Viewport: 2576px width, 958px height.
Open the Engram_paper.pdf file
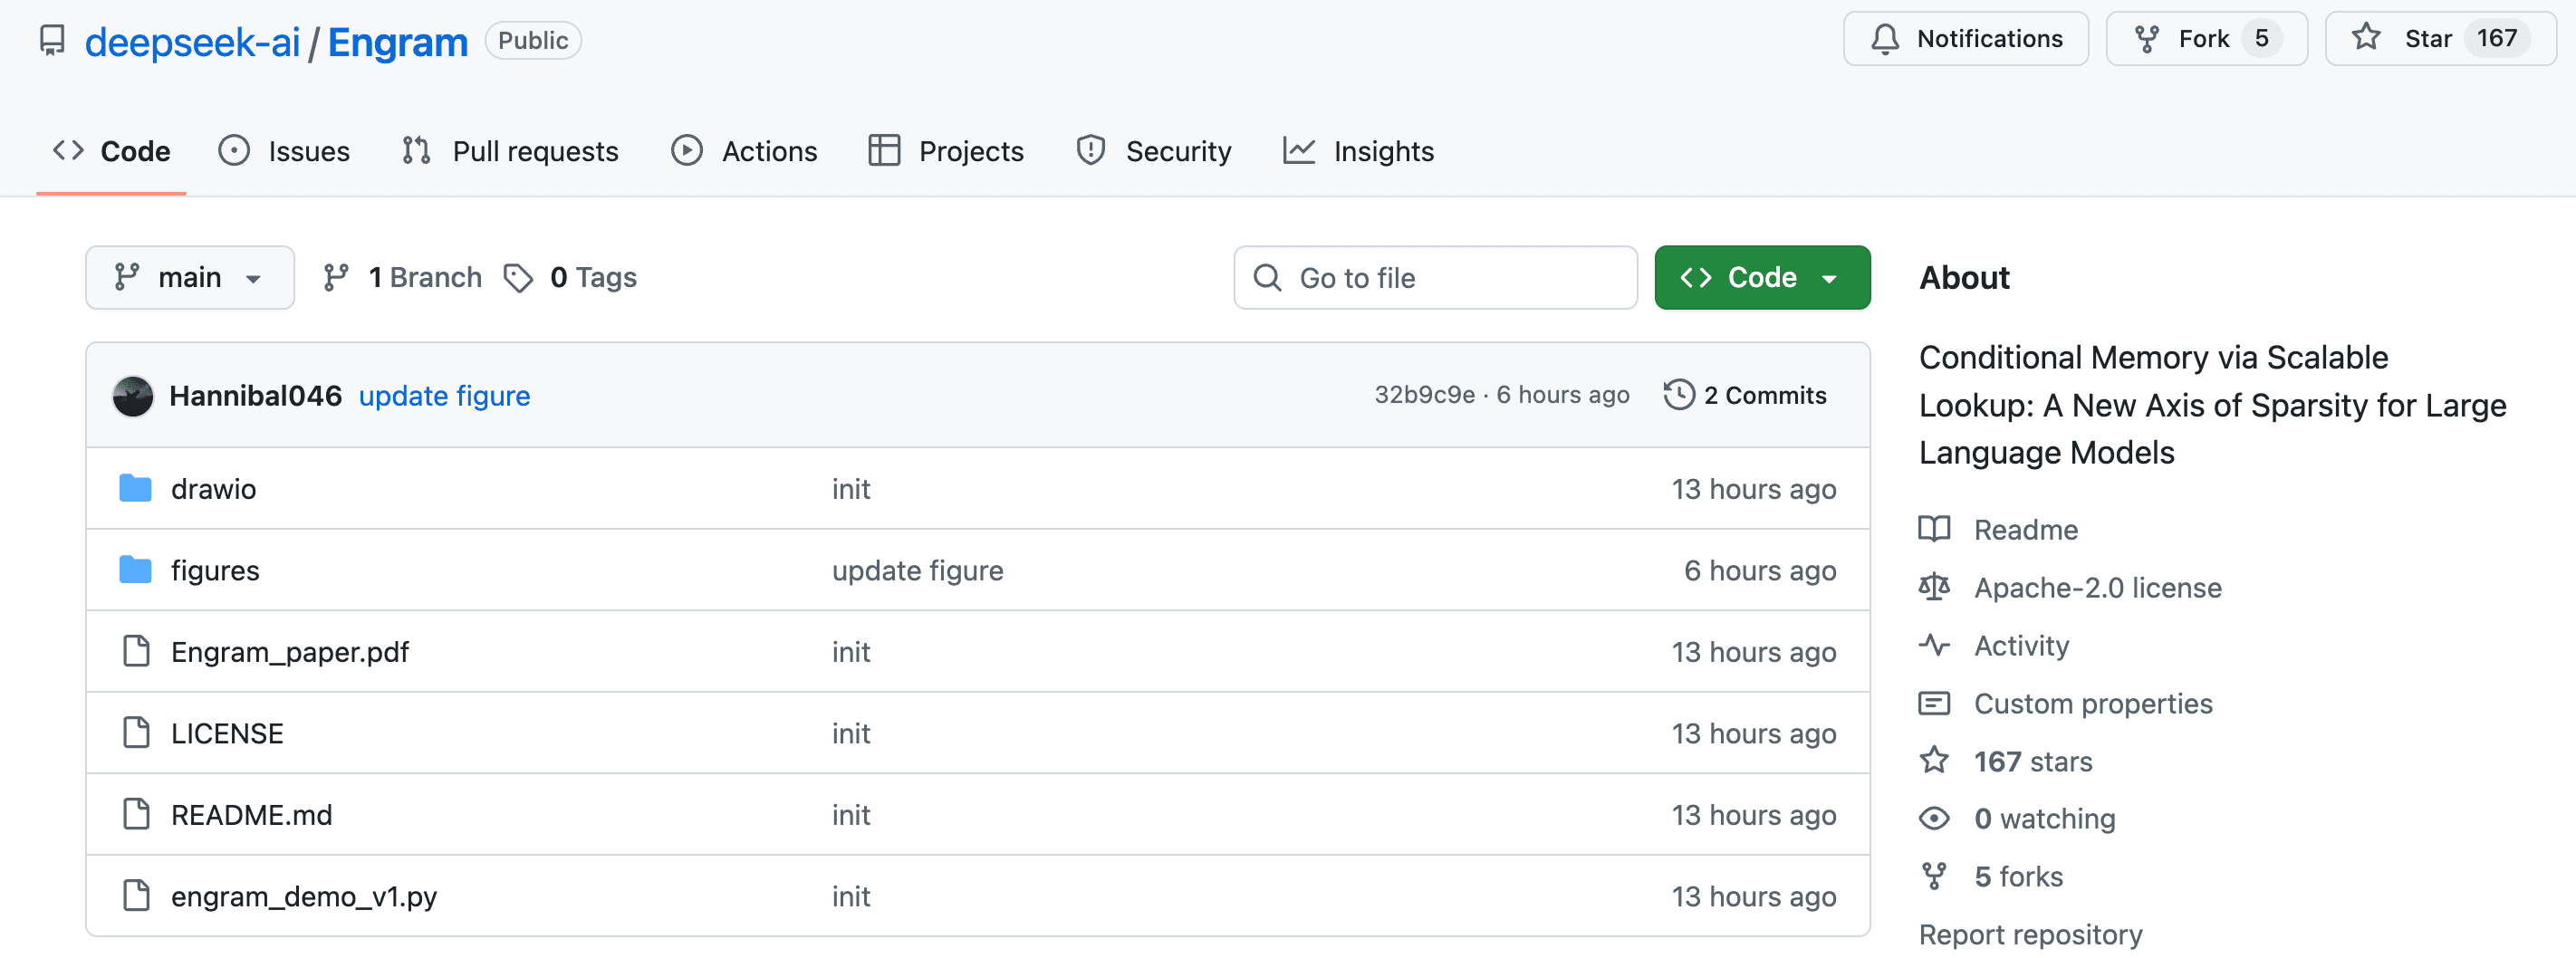[289, 652]
